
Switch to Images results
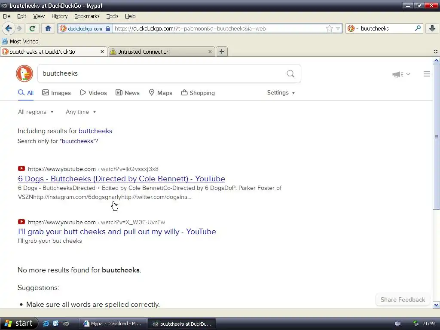pyautogui.click(x=56, y=93)
